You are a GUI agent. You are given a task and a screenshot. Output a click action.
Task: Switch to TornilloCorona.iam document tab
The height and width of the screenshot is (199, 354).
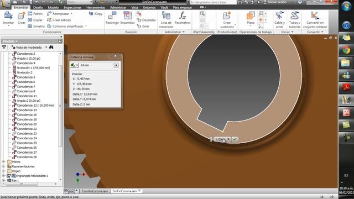95,191
